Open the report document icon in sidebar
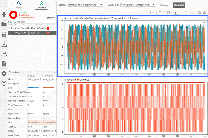 [4, 64]
